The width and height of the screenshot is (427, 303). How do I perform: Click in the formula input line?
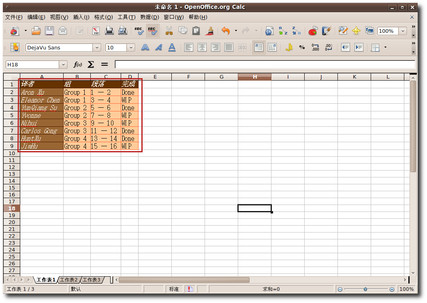[265, 64]
